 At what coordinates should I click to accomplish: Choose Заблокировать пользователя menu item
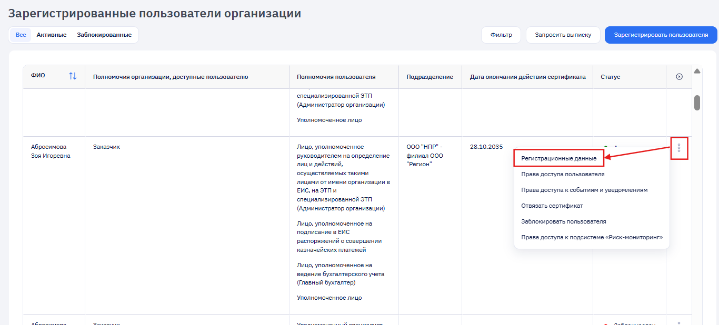point(564,221)
